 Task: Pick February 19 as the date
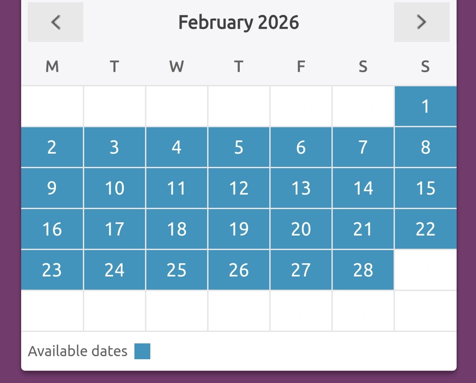239,229
